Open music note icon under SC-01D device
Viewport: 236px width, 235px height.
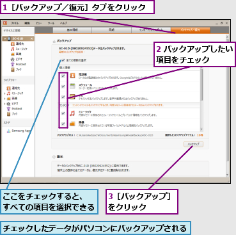click(x=13, y=49)
